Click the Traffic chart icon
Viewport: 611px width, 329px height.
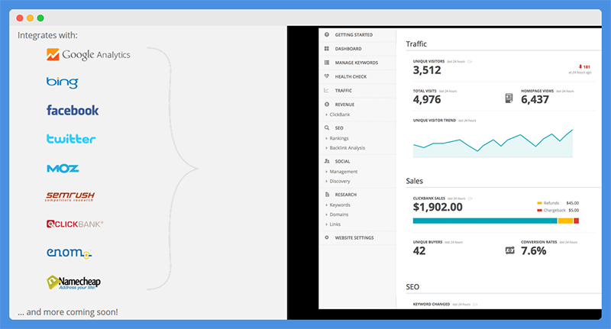[x=327, y=90]
